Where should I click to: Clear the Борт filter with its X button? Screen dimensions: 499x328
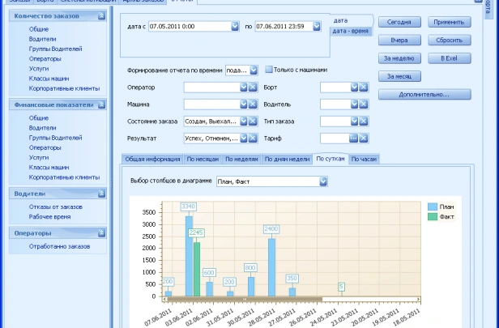pyautogui.click(x=364, y=87)
